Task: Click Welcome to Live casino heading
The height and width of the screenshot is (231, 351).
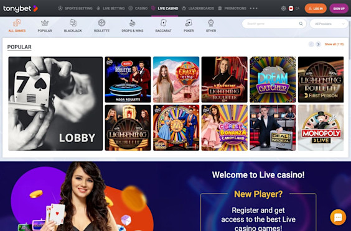Action: coord(258,174)
